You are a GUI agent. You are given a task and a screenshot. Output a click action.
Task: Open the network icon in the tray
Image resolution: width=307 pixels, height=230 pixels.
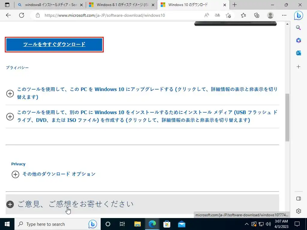click(x=261, y=224)
